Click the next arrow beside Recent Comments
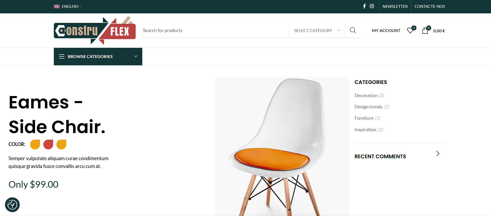This screenshot has width=491, height=216. pos(438,154)
